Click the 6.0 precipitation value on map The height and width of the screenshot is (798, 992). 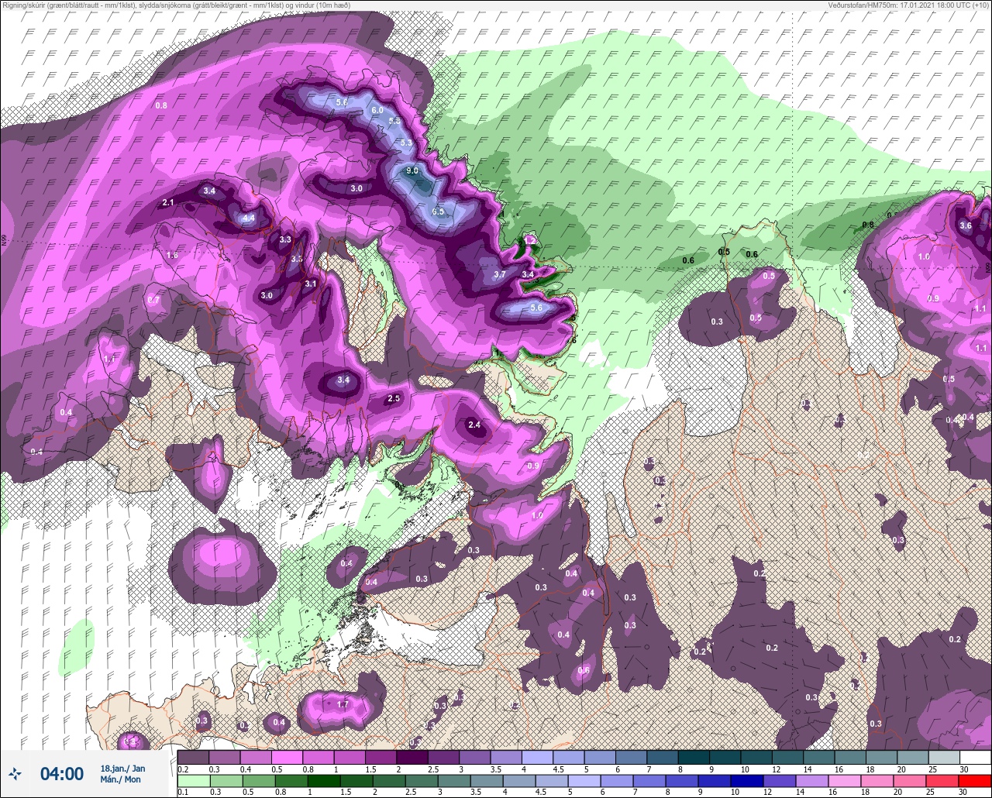377,110
